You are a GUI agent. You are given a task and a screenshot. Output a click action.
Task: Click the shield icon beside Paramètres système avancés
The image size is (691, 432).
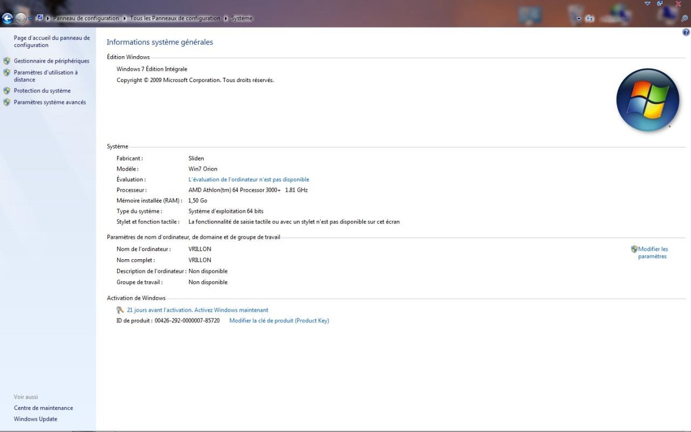(x=7, y=102)
